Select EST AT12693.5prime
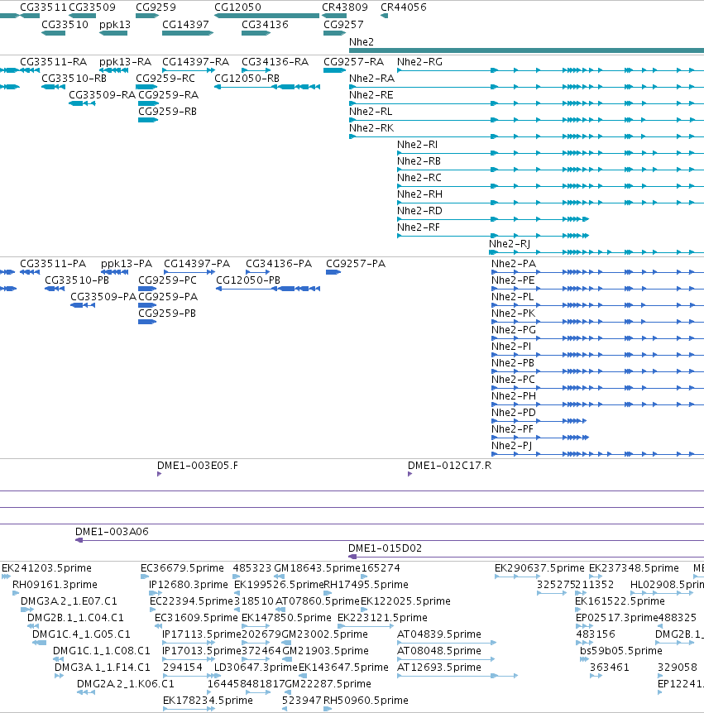 [439, 667]
